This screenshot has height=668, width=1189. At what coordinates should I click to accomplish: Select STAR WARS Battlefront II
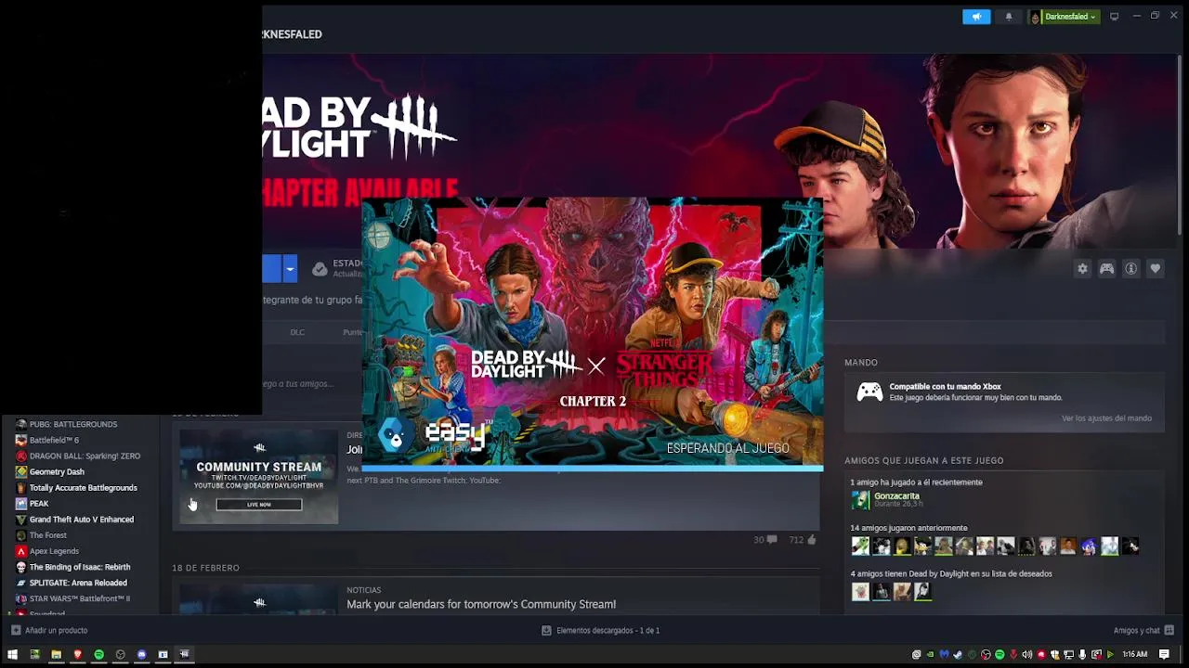pyautogui.click(x=80, y=597)
